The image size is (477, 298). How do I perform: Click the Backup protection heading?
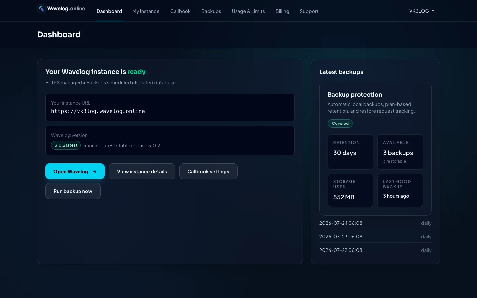point(355,95)
